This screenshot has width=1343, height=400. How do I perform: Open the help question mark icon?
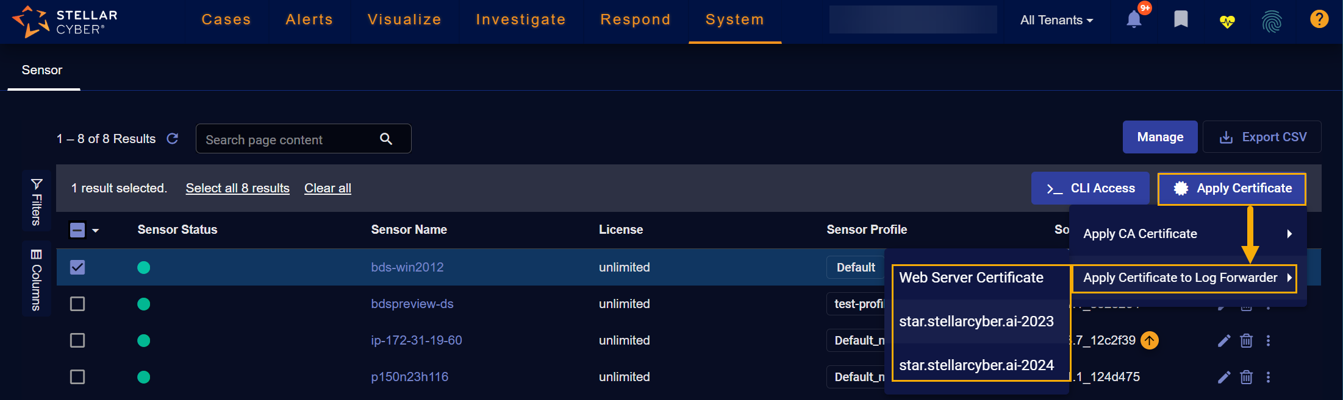pyautogui.click(x=1319, y=19)
